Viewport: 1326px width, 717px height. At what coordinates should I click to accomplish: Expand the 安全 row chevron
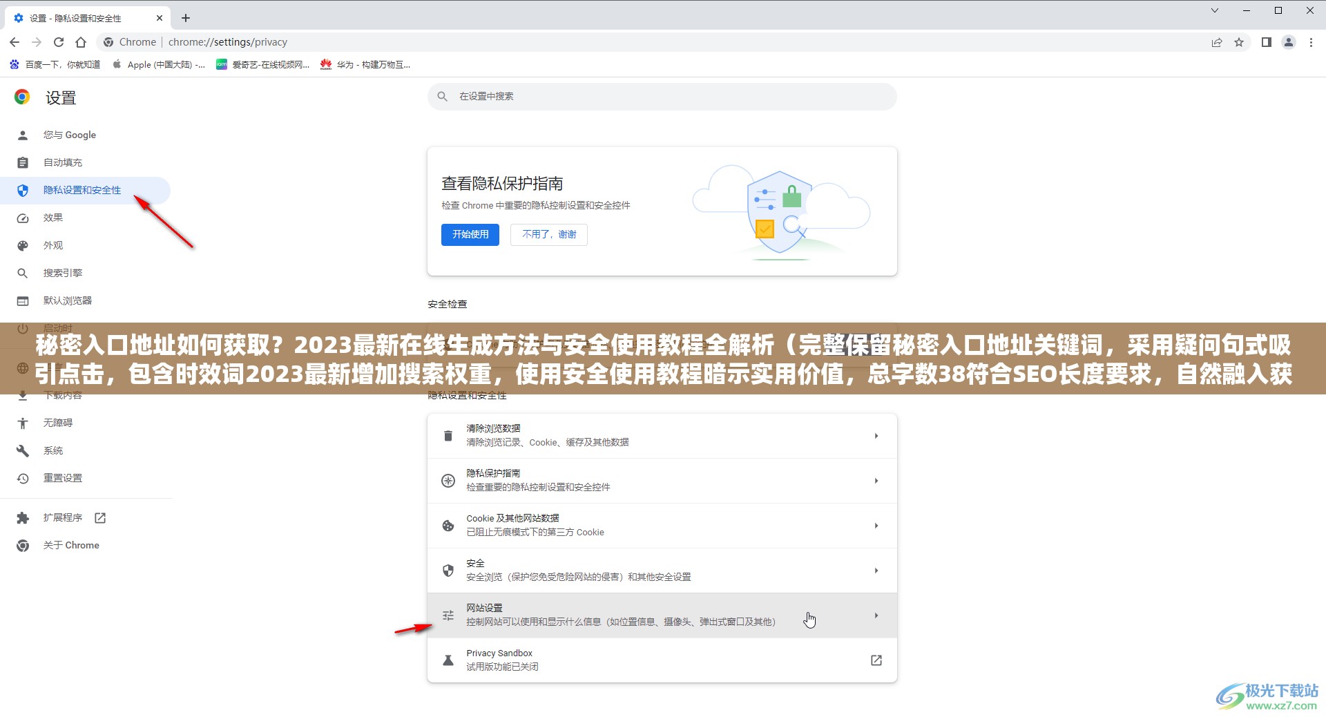point(876,571)
